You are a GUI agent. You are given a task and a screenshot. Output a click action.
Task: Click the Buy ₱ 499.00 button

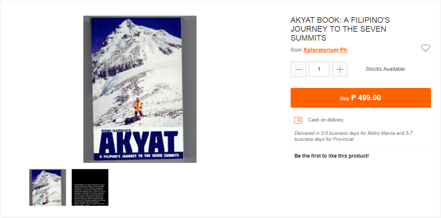click(x=361, y=98)
